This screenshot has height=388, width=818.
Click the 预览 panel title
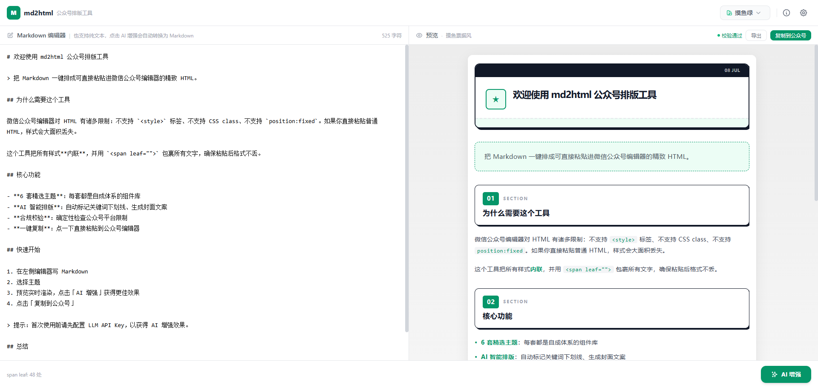[432, 35]
